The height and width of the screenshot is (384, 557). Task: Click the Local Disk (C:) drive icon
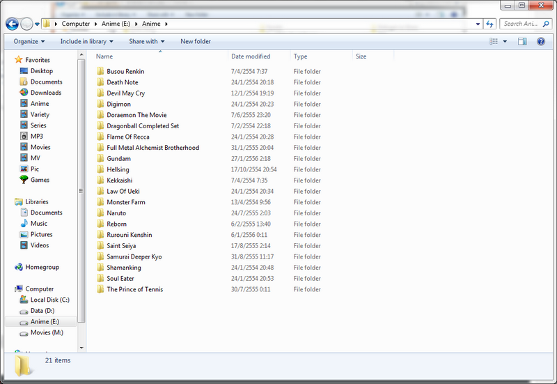(x=24, y=300)
